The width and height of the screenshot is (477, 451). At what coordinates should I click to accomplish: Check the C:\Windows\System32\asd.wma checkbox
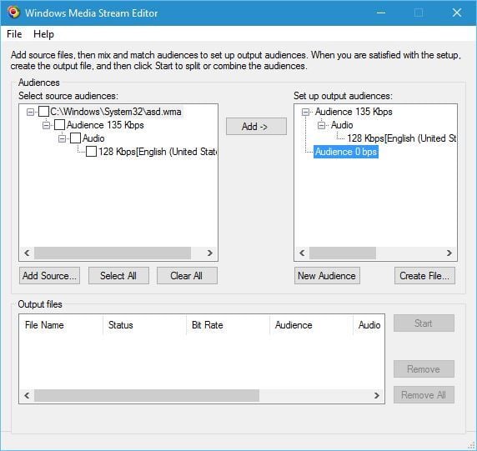[x=44, y=112]
